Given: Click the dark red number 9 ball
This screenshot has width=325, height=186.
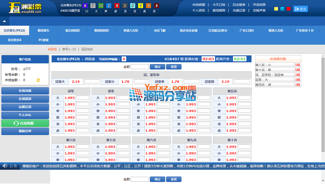Looking at the screenshot, I should (157, 5).
